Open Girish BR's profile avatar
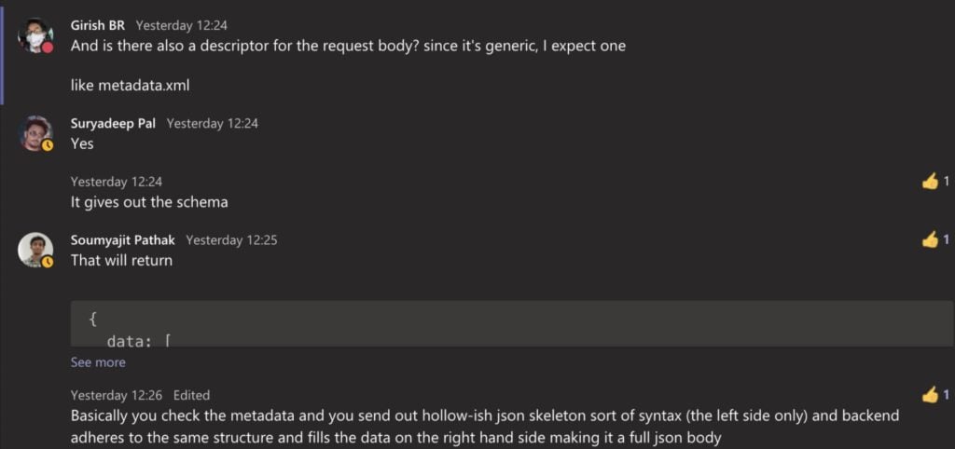This screenshot has height=449, width=955. point(35,36)
